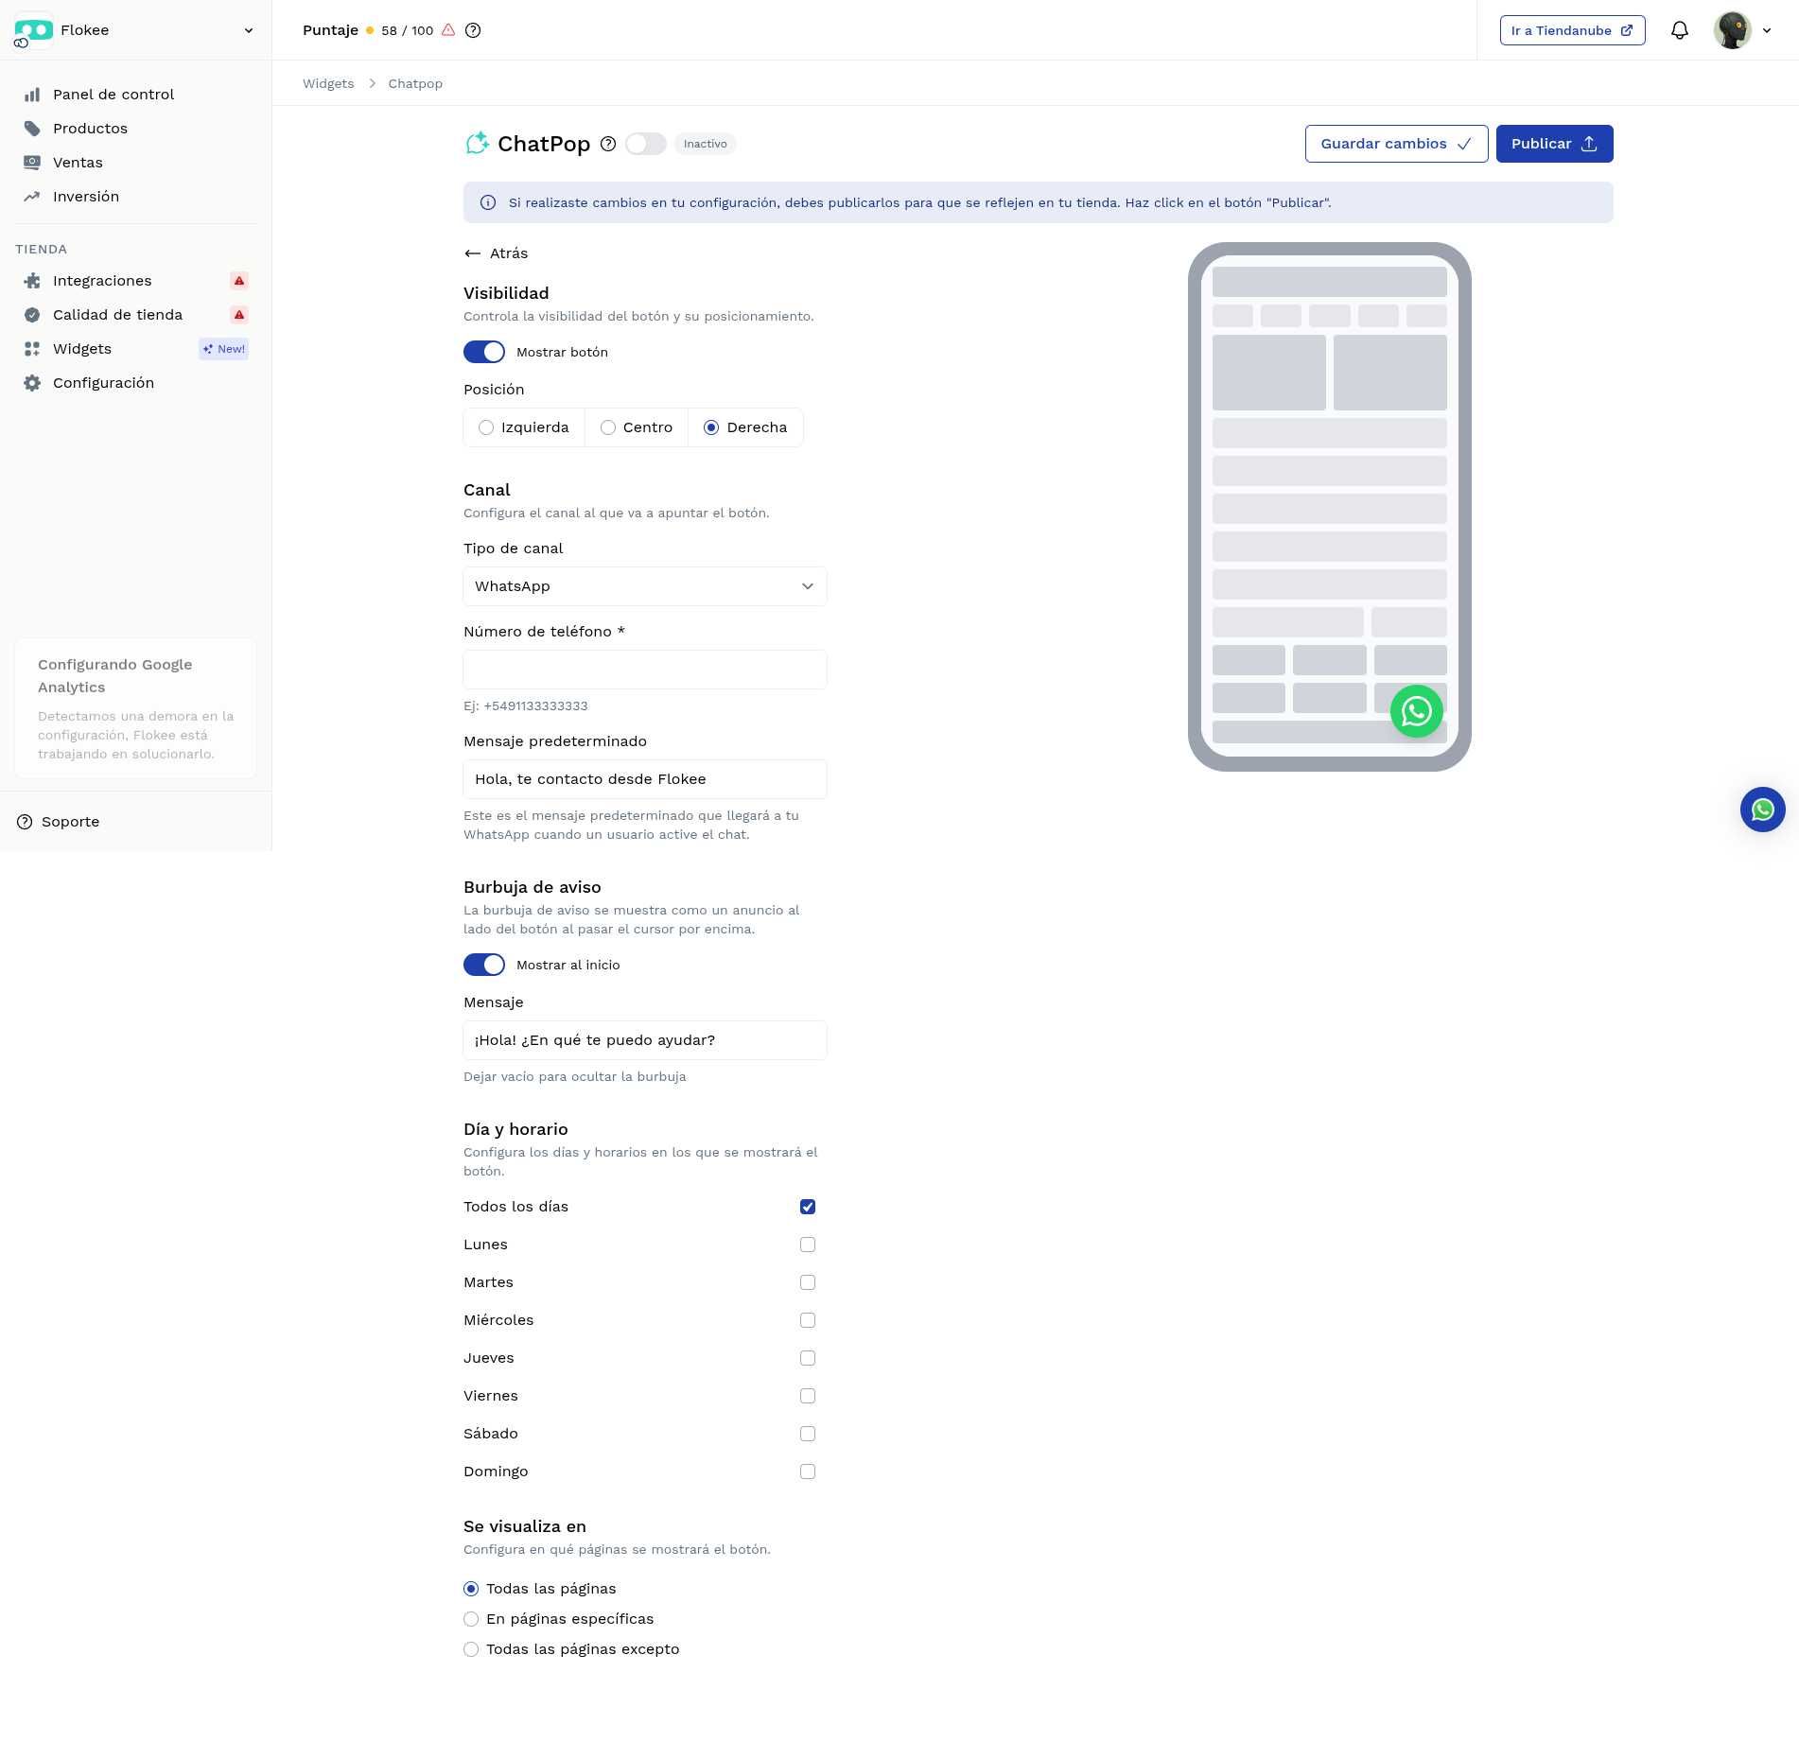Enable the ChatPop Inactivo toggle switch
The image size is (1799, 1759).
pos(645,144)
